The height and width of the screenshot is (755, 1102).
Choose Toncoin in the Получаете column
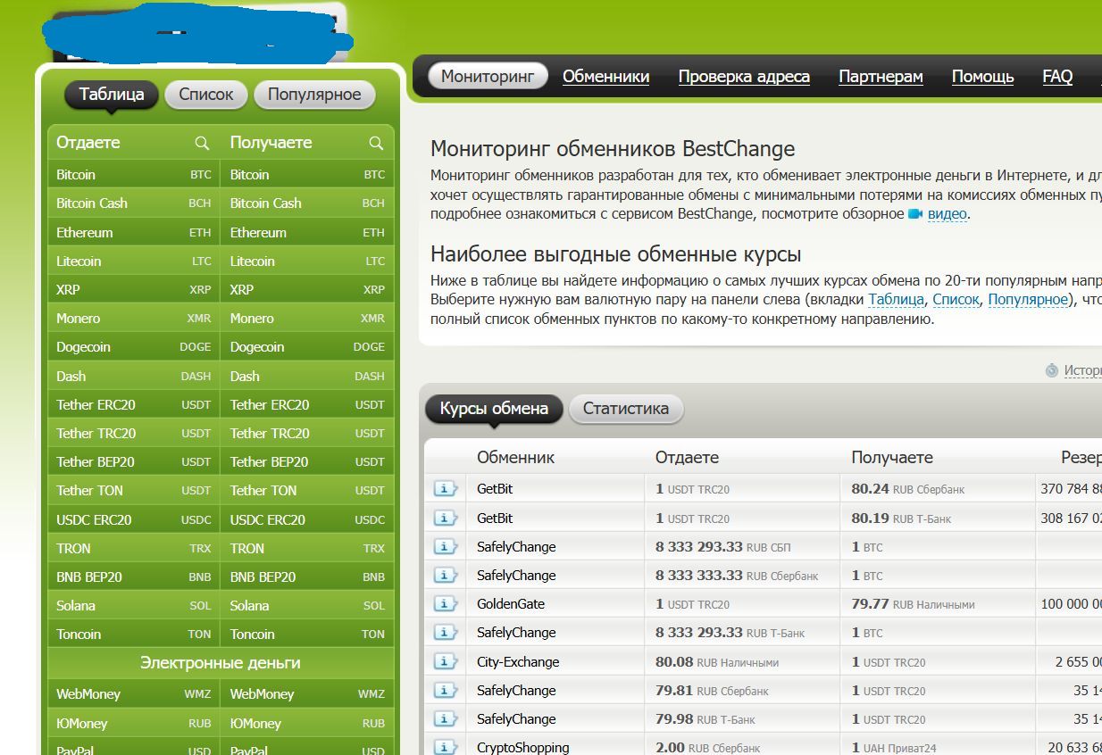click(x=307, y=634)
